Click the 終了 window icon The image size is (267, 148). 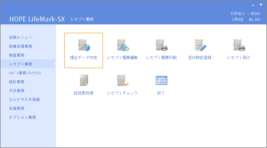point(161,80)
